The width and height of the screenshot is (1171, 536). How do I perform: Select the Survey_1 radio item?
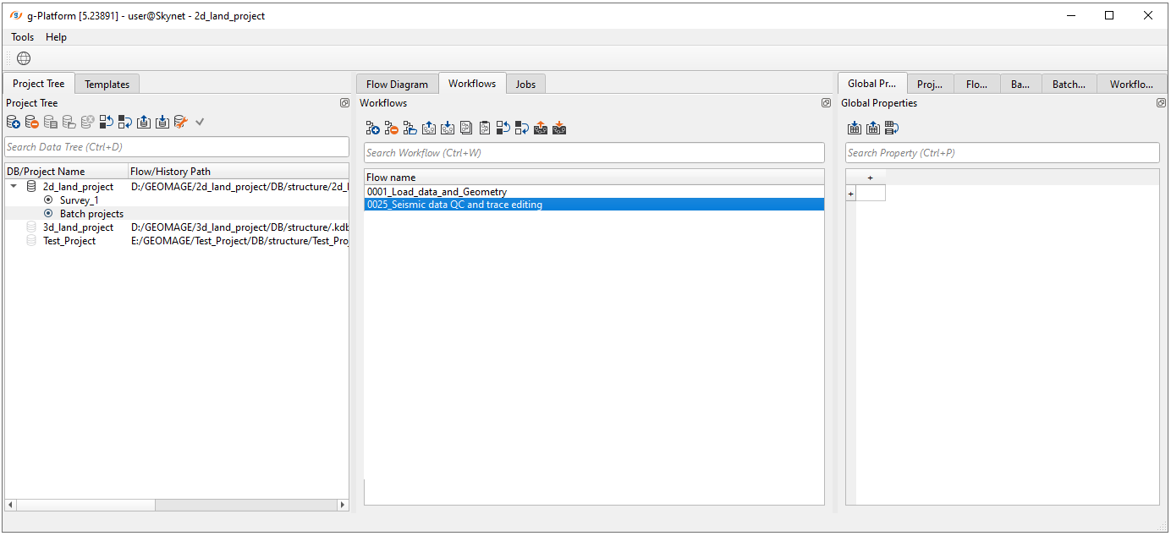(48, 200)
